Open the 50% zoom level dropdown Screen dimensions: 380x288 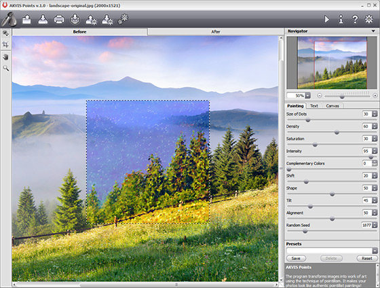(x=307, y=96)
